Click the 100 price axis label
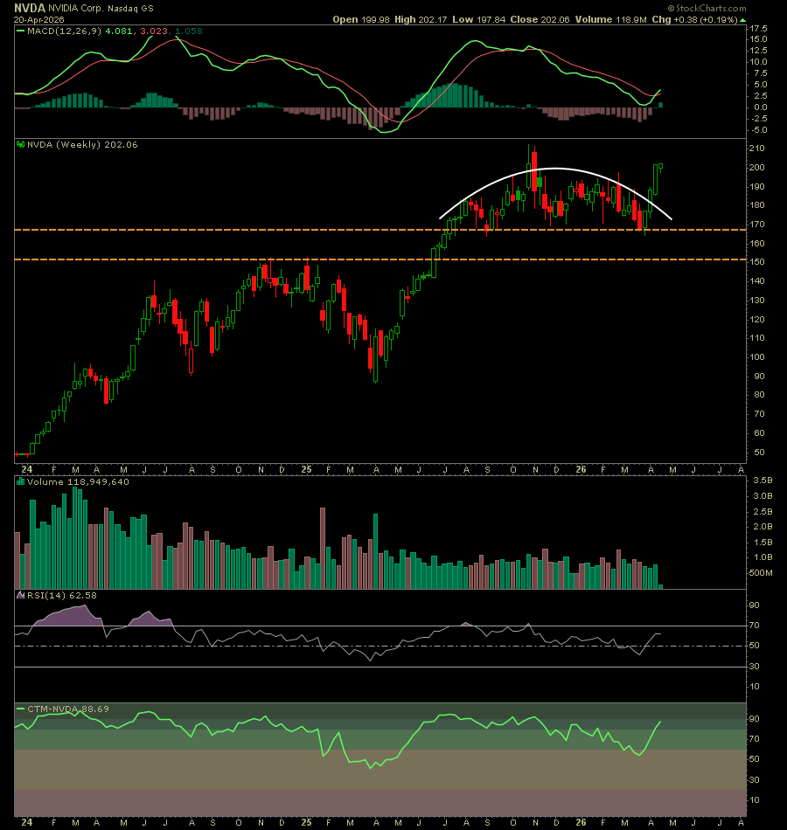The height and width of the screenshot is (830, 787). pyautogui.click(x=756, y=356)
